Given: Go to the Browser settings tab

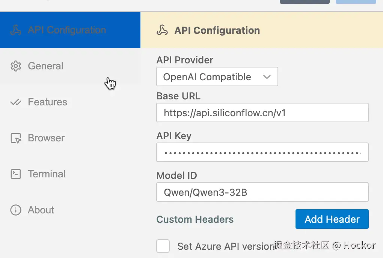Looking at the screenshot, I should point(46,138).
